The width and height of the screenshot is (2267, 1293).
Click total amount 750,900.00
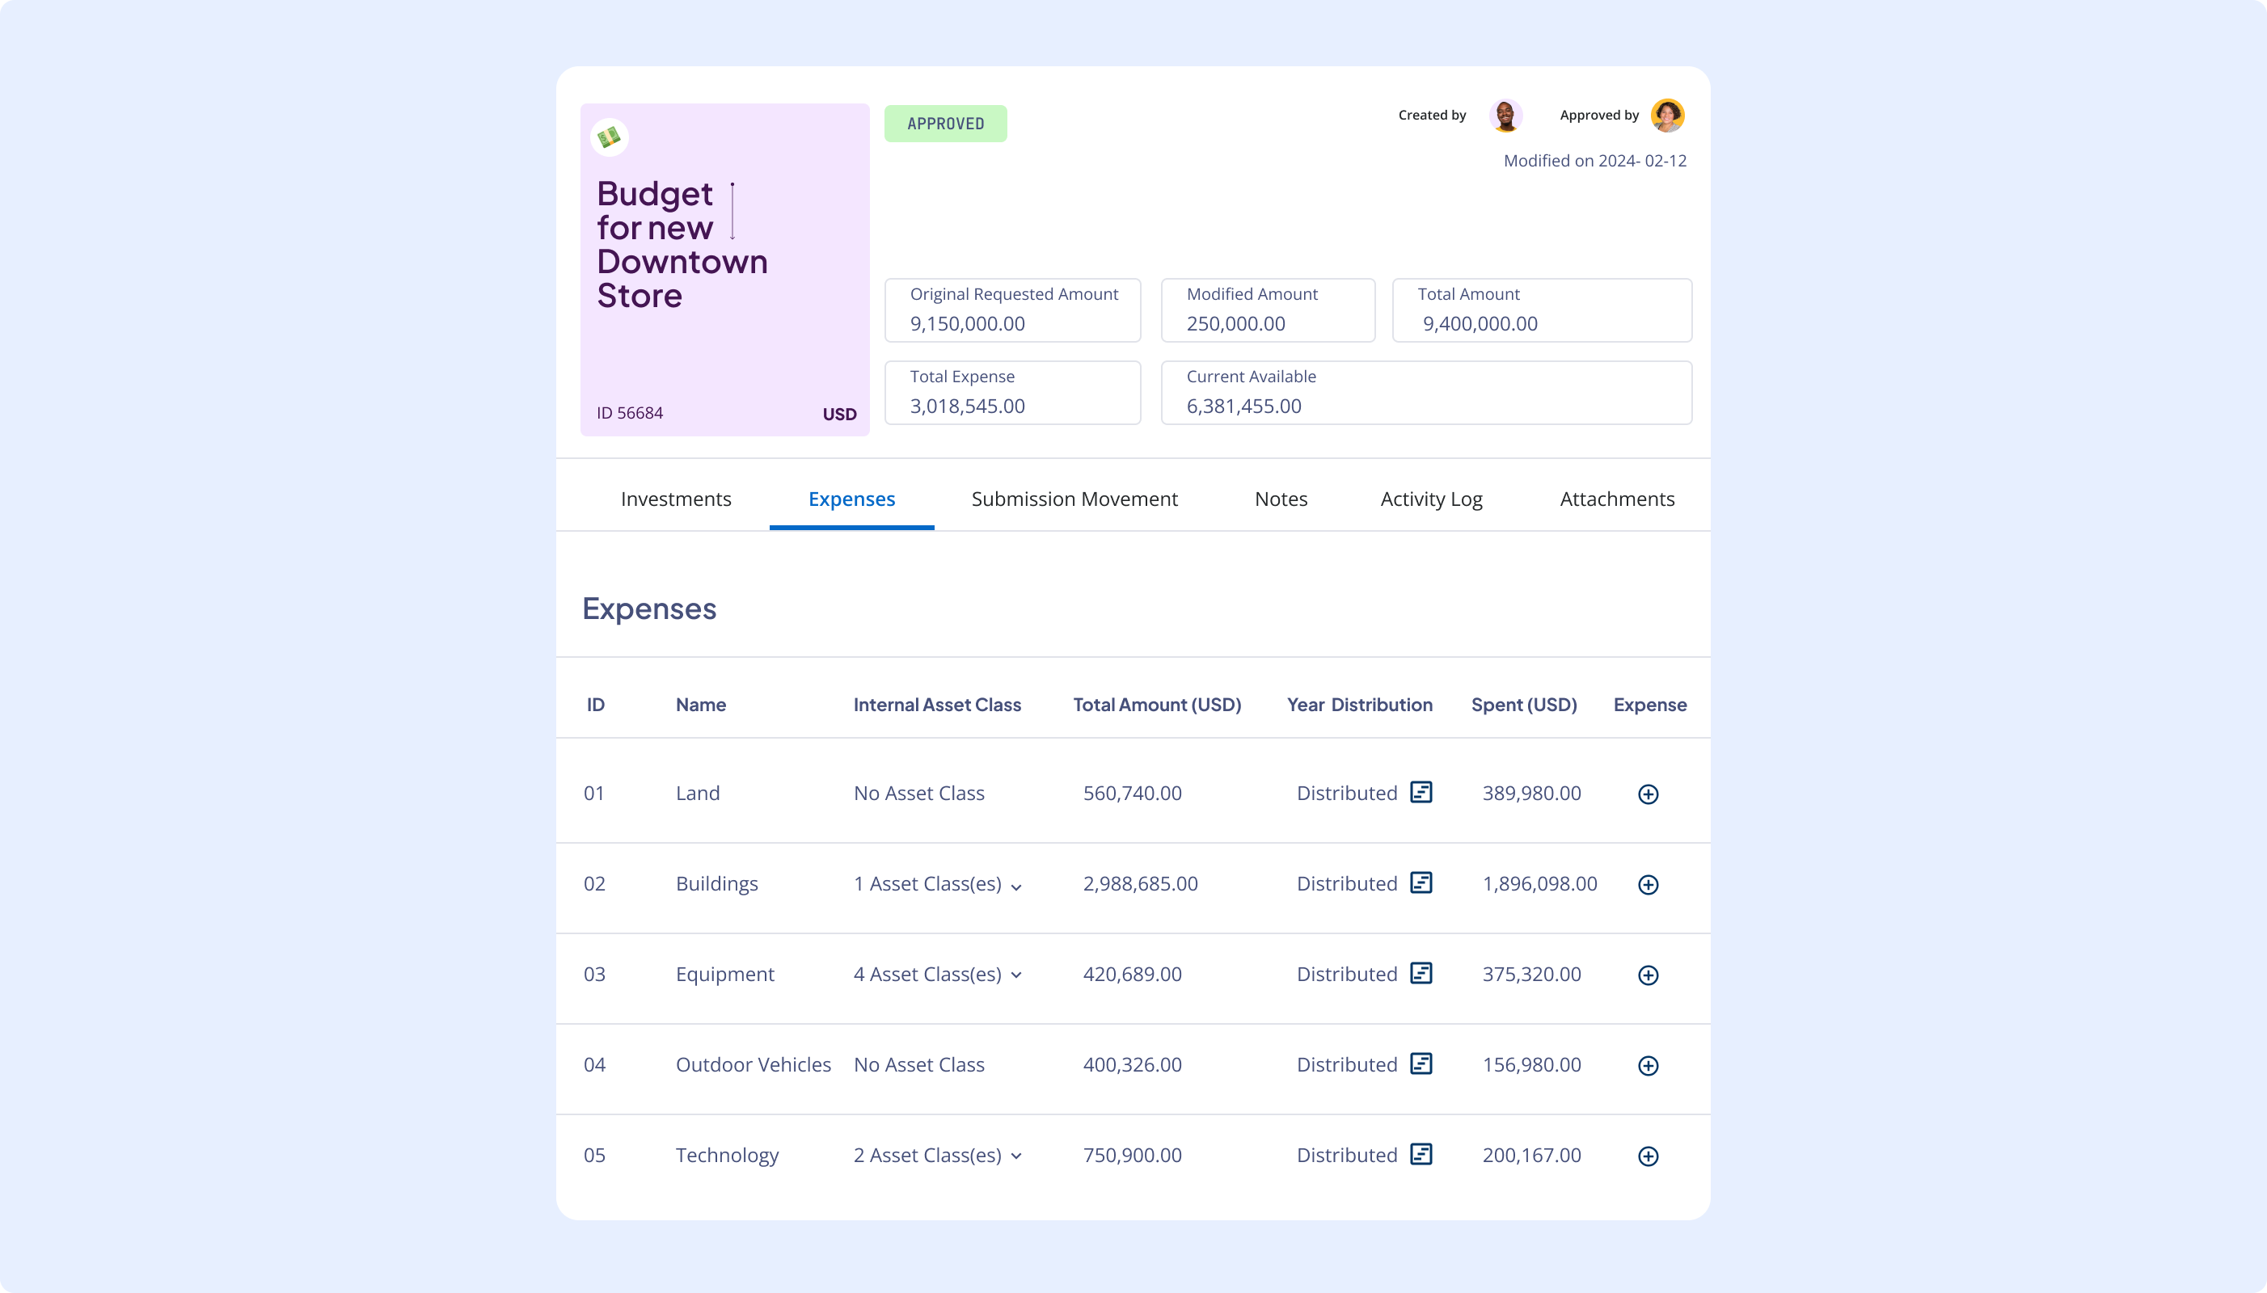pos(1133,1156)
